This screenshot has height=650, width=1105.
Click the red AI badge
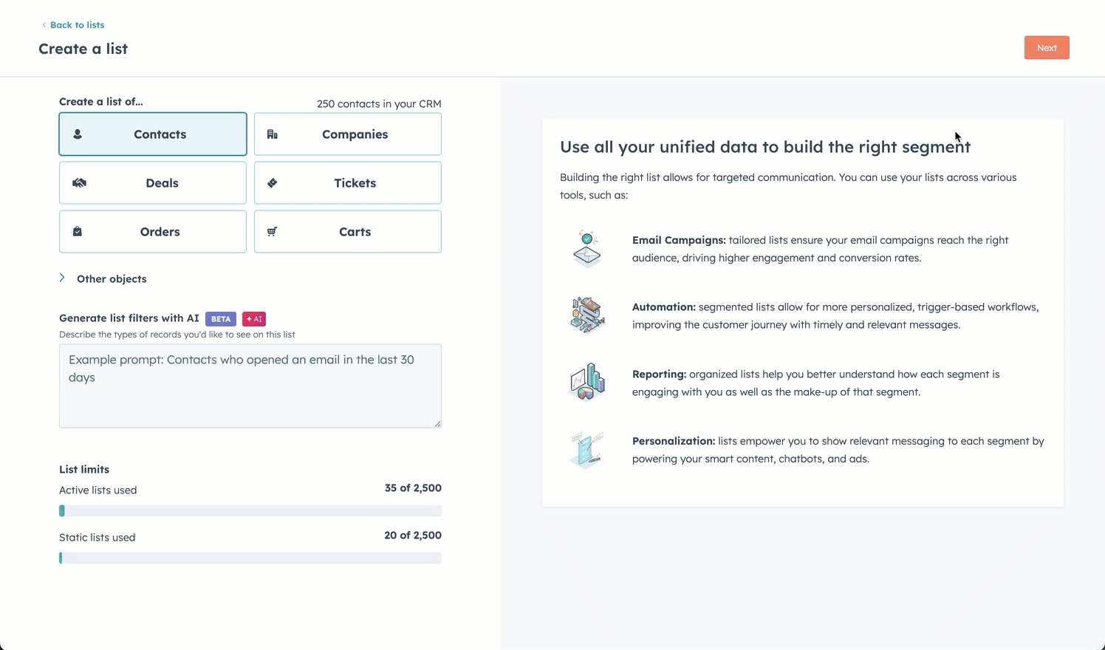[254, 319]
